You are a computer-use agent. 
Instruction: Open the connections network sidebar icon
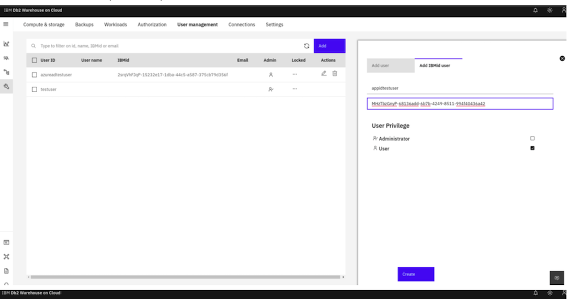[x=6, y=256]
